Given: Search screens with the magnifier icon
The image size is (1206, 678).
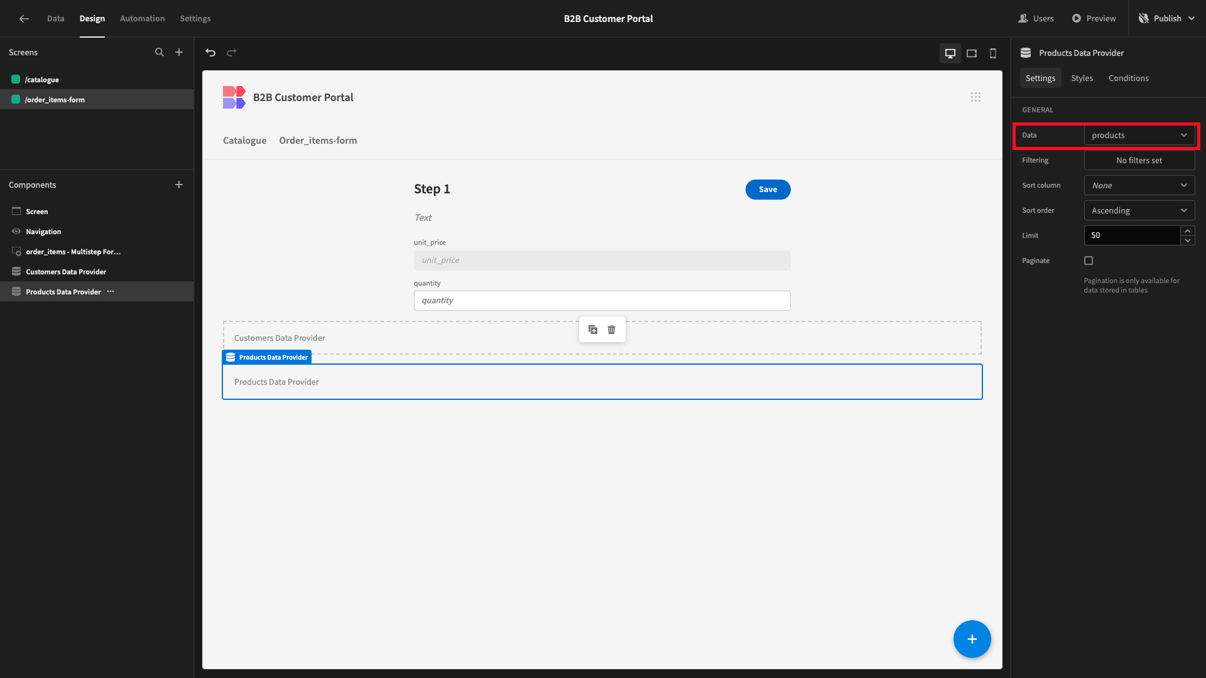Looking at the screenshot, I should (x=160, y=52).
